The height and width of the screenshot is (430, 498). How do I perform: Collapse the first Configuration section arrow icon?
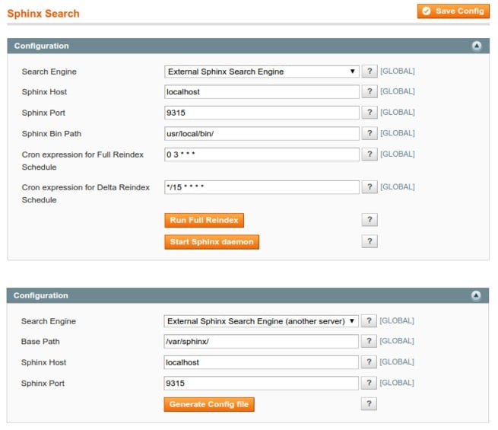(x=477, y=46)
